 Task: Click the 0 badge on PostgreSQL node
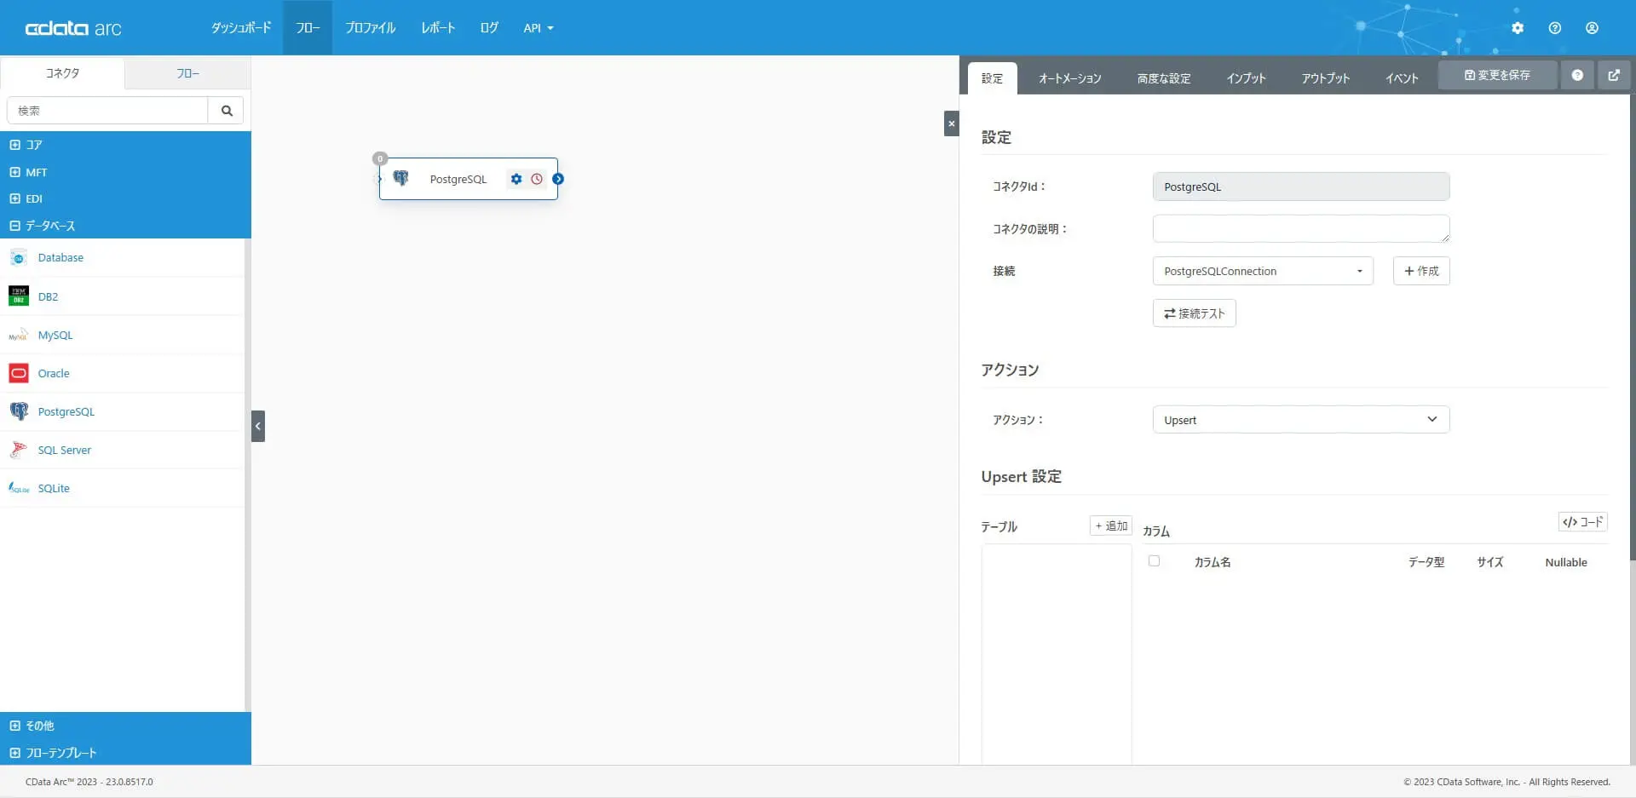[380, 158]
